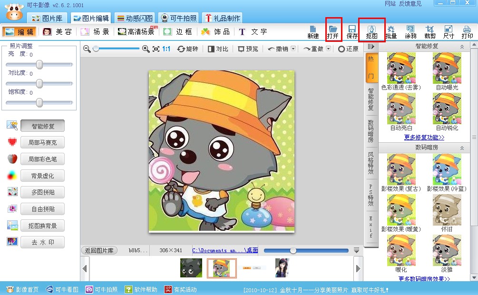The image size is (478, 295).
Task: Open the C:\Documents path link
Action: 225,250
